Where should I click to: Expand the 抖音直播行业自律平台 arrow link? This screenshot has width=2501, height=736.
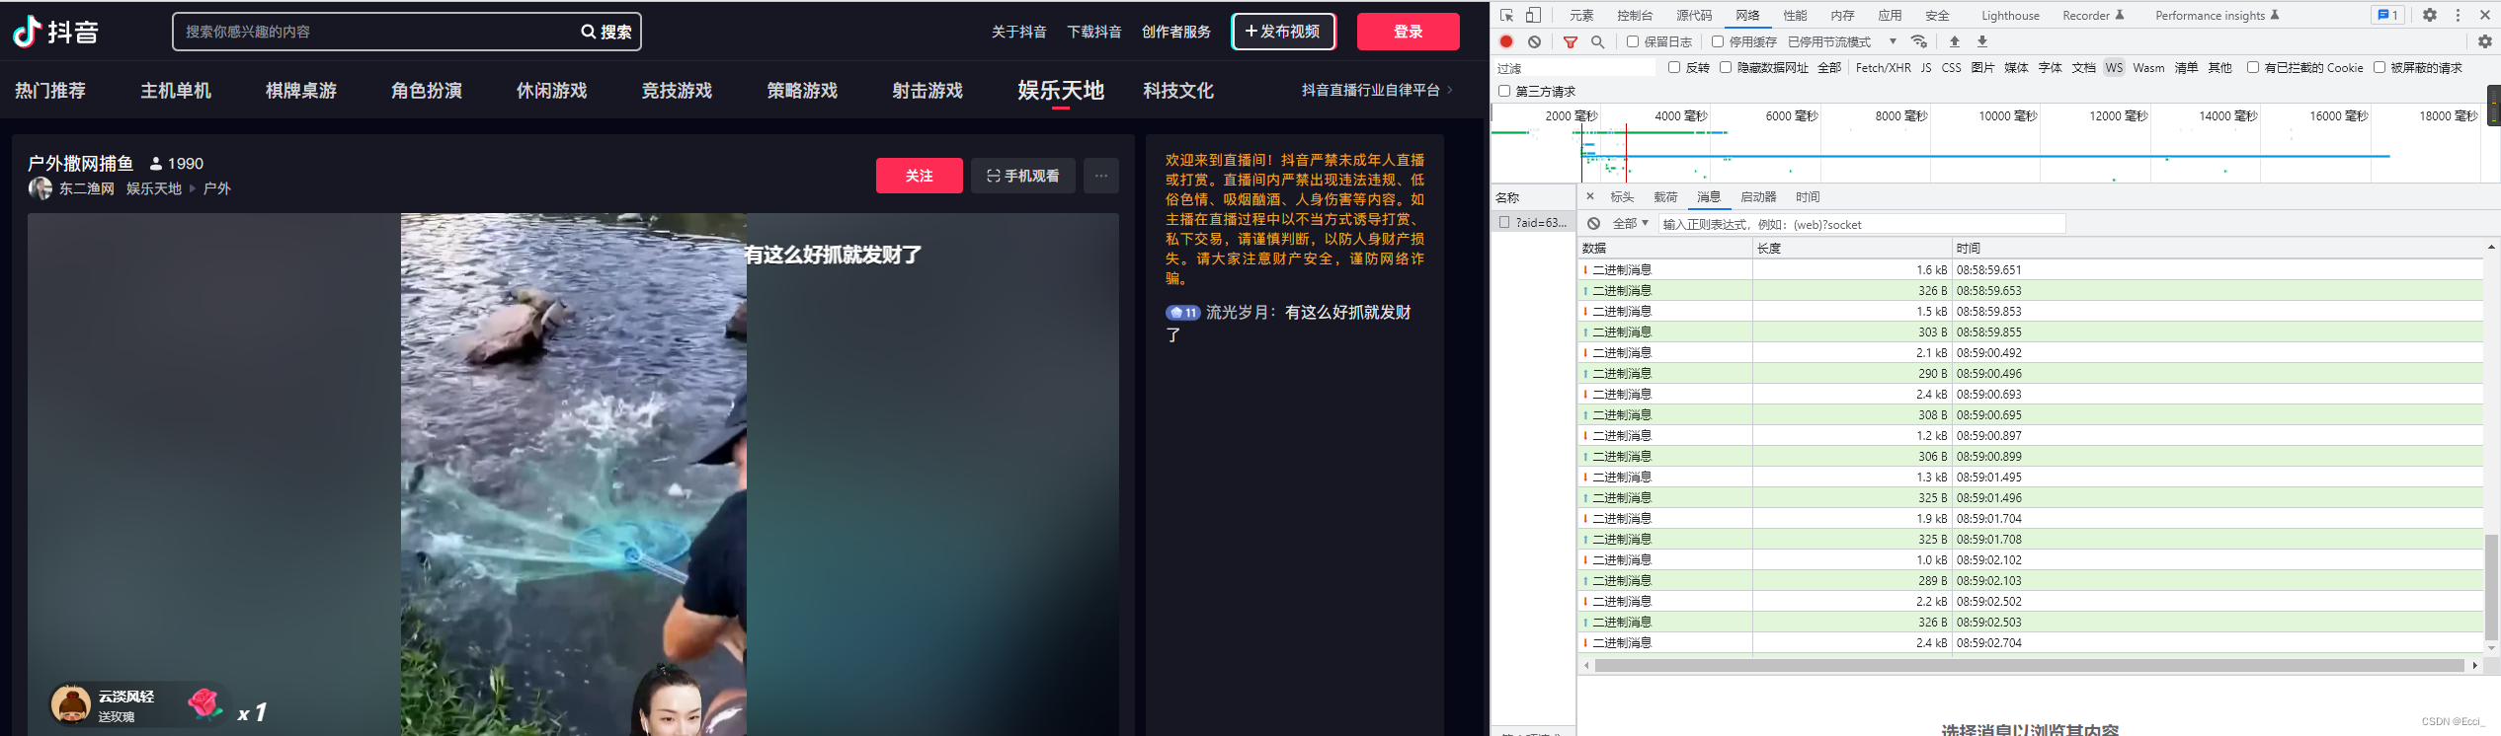(1377, 90)
